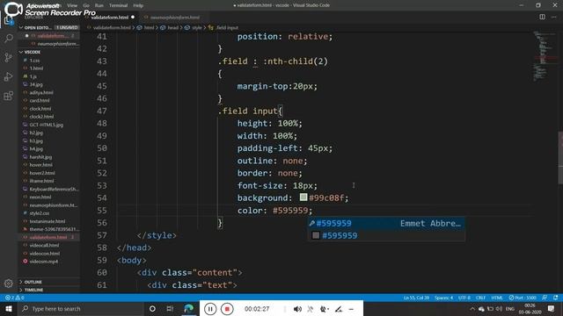This screenshot has height=316, width=563.
Task: Open style2.css in the explorer
Action: point(40,213)
